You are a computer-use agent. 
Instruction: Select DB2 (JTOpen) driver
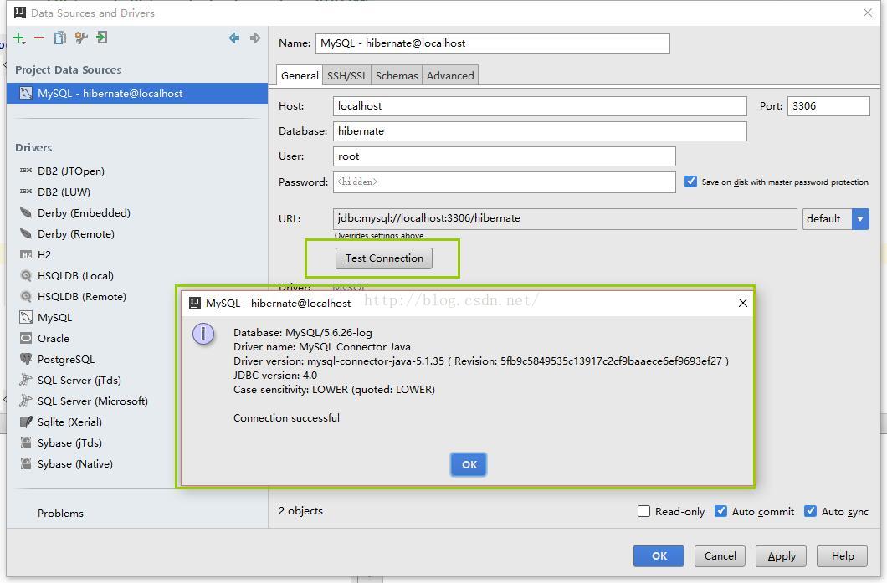[x=71, y=171]
